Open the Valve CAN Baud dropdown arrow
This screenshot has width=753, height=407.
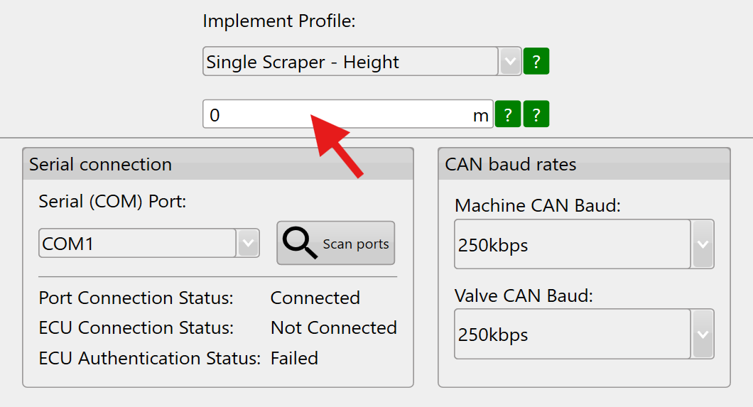[x=703, y=334]
